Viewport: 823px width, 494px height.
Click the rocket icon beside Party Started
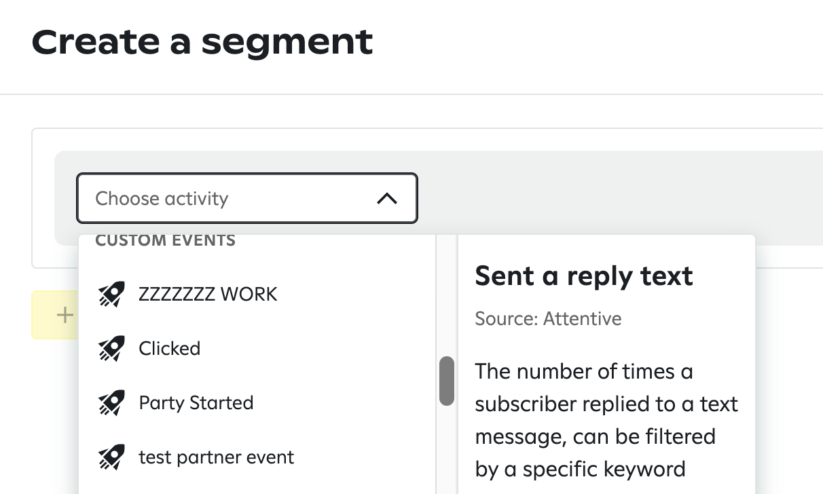click(x=111, y=403)
